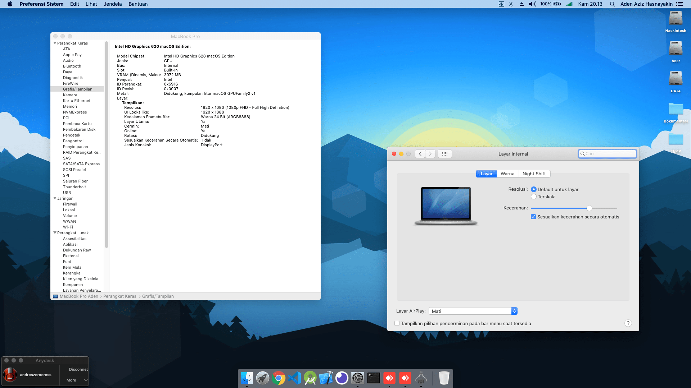Image resolution: width=691 pixels, height=388 pixels.
Task: Open the Dokumentasi folder on desktop
Action: 676,112
